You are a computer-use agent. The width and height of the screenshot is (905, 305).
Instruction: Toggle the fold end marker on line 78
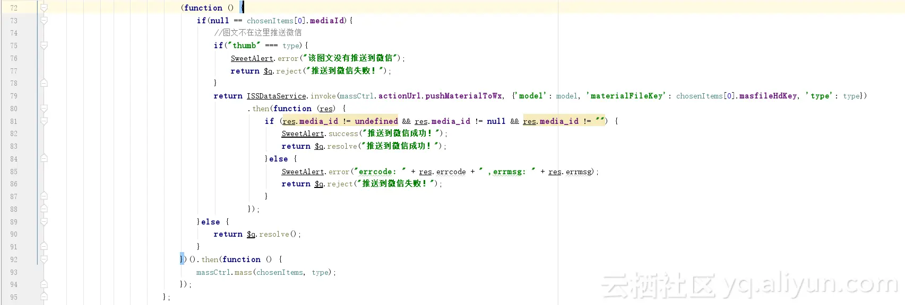click(x=44, y=83)
